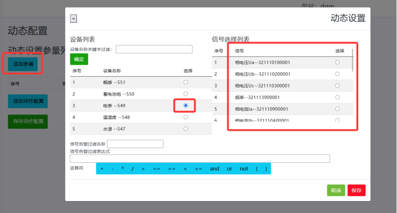397x213 pixels.
Task: Insert the plus operator
Action: 102,168
